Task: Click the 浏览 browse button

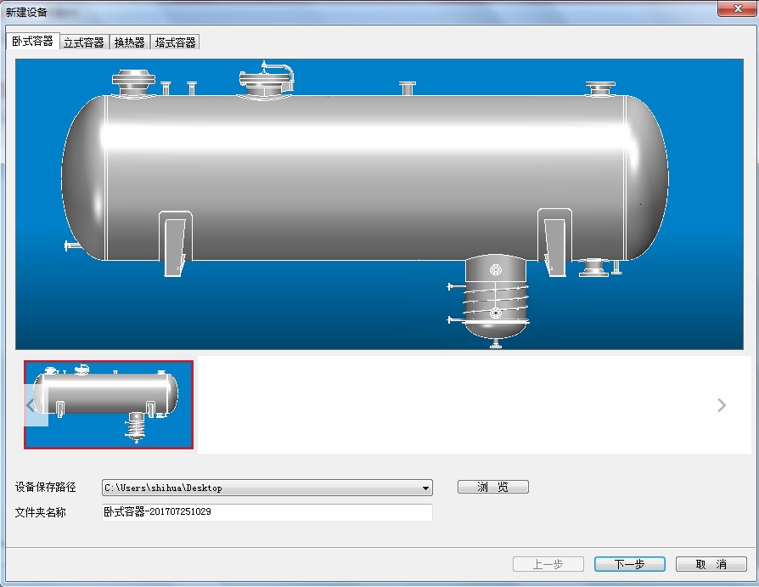Action: [x=492, y=487]
